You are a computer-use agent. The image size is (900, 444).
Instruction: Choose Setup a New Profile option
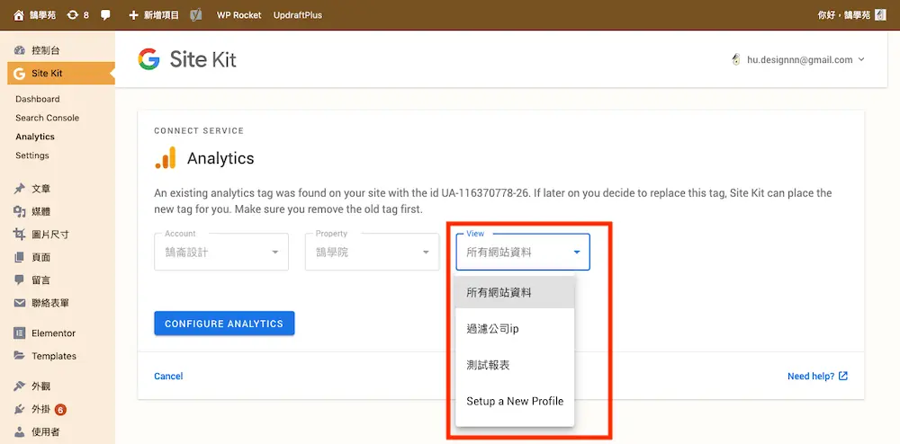515,401
